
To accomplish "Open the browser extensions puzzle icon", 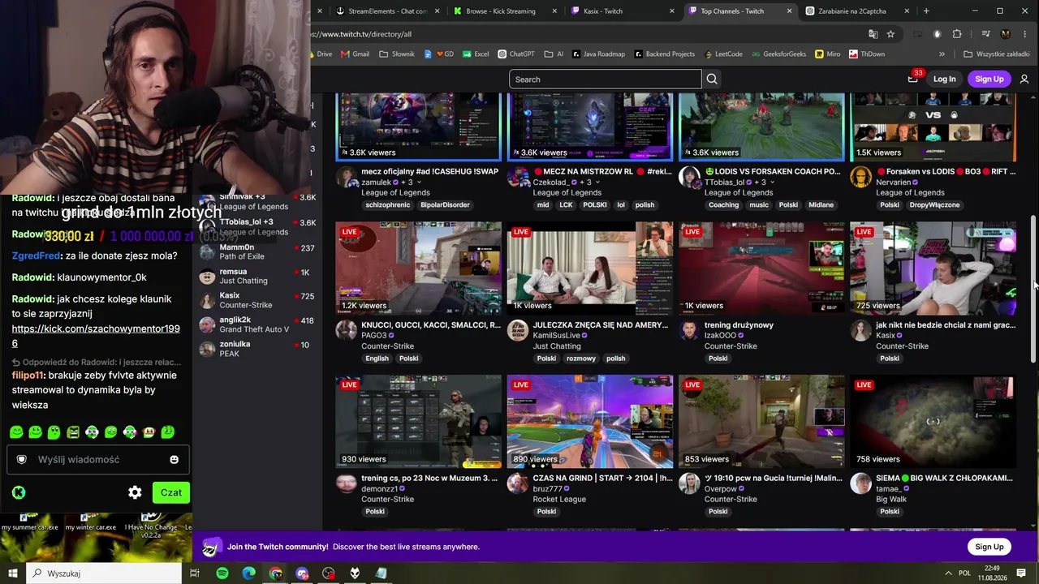I will (957, 34).
